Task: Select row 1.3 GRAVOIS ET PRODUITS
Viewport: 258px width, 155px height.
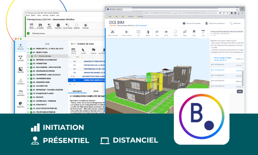Action: (x=87, y=61)
